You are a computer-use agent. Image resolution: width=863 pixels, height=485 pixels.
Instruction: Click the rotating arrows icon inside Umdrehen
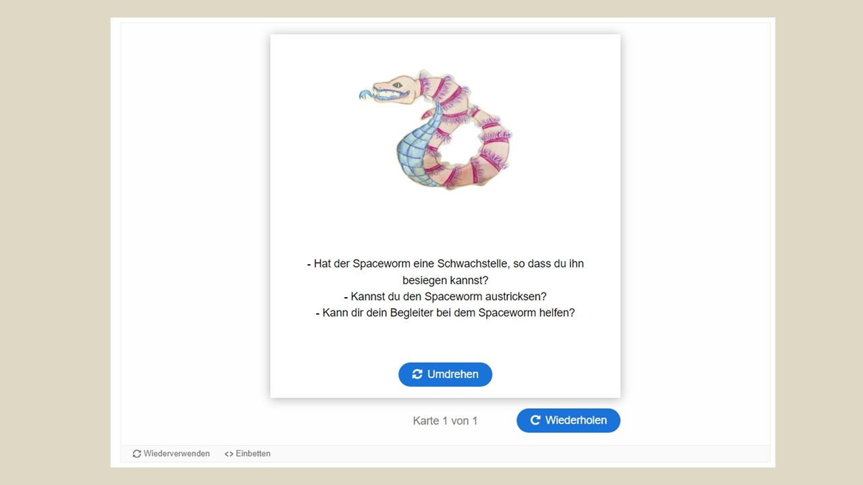point(417,375)
